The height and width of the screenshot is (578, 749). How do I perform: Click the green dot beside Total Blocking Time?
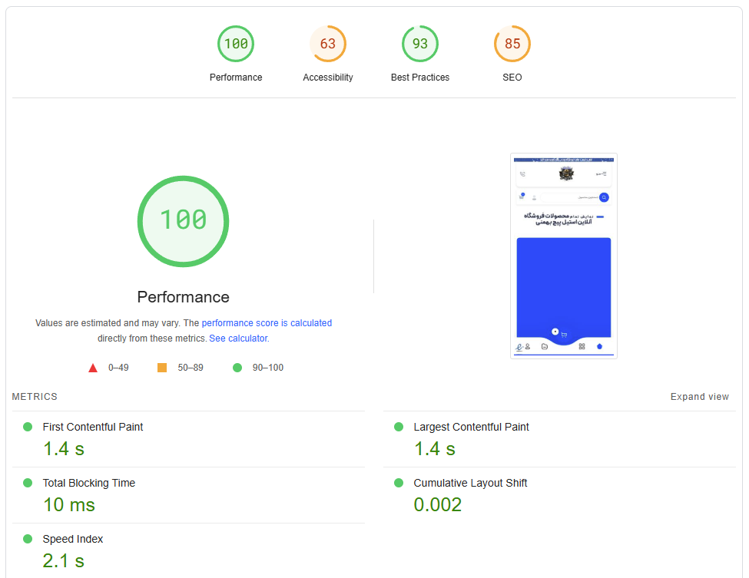tap(28, 483)
